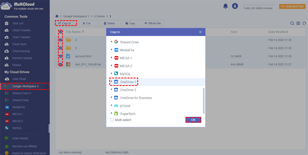
Task: Open Cloud Sync tool
Action: click(20, 44)
